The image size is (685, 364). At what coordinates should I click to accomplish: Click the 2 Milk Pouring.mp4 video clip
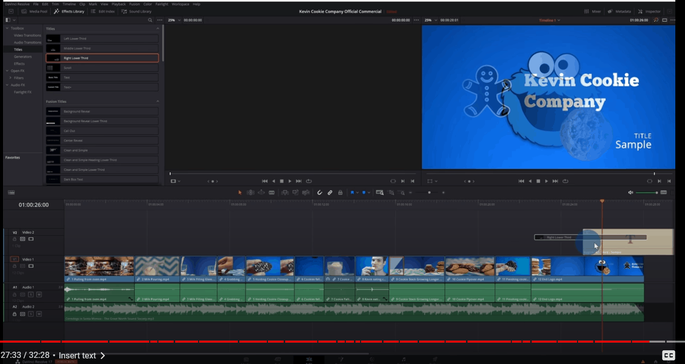click(157, 269)
